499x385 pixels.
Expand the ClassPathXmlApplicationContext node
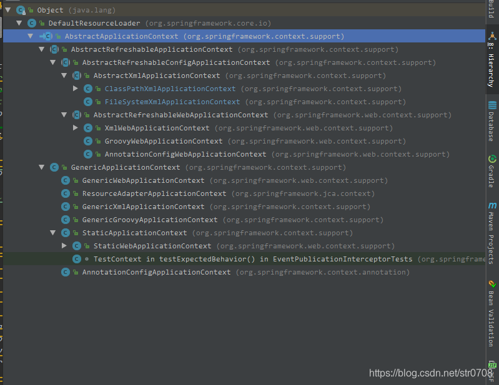pyautogui.click(x=76, y=89)
